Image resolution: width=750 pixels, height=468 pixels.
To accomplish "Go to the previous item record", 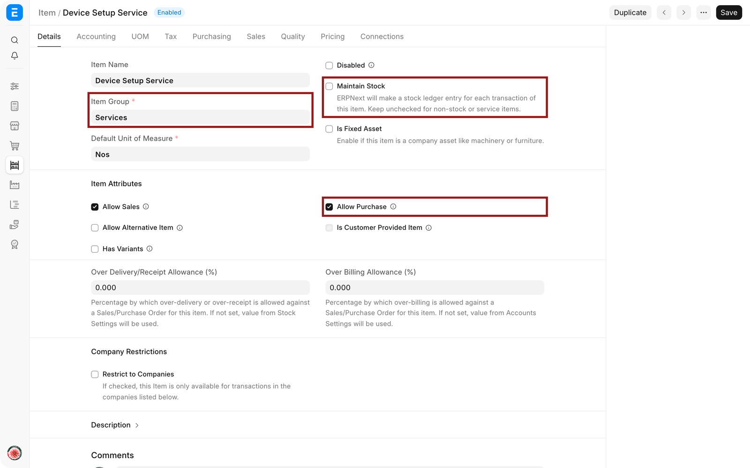I will pyautogui.click(x=664, y=13).
